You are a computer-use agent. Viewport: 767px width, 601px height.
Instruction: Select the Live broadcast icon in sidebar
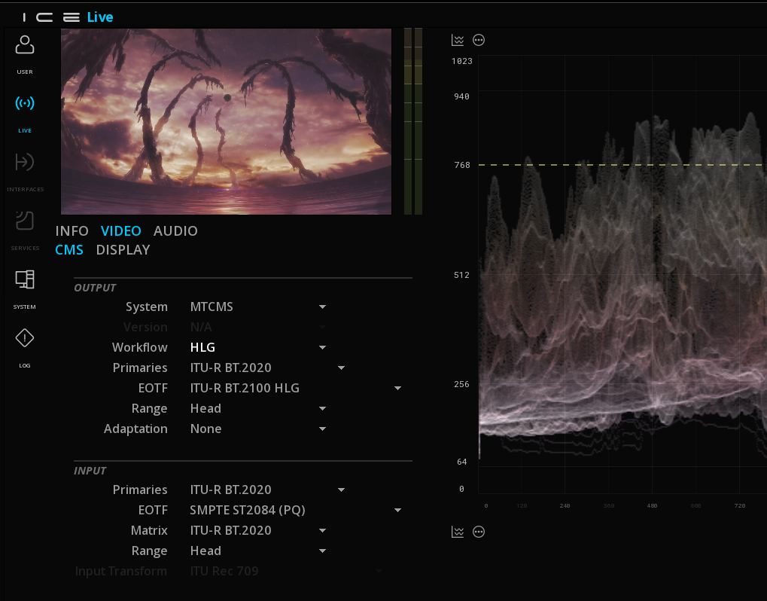pos(24,102)
